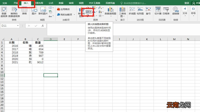The height and width of the screenshot is (112, 200).
Task: Insert a Column sparkline (柱形图)
Action: tap(140, 11)
